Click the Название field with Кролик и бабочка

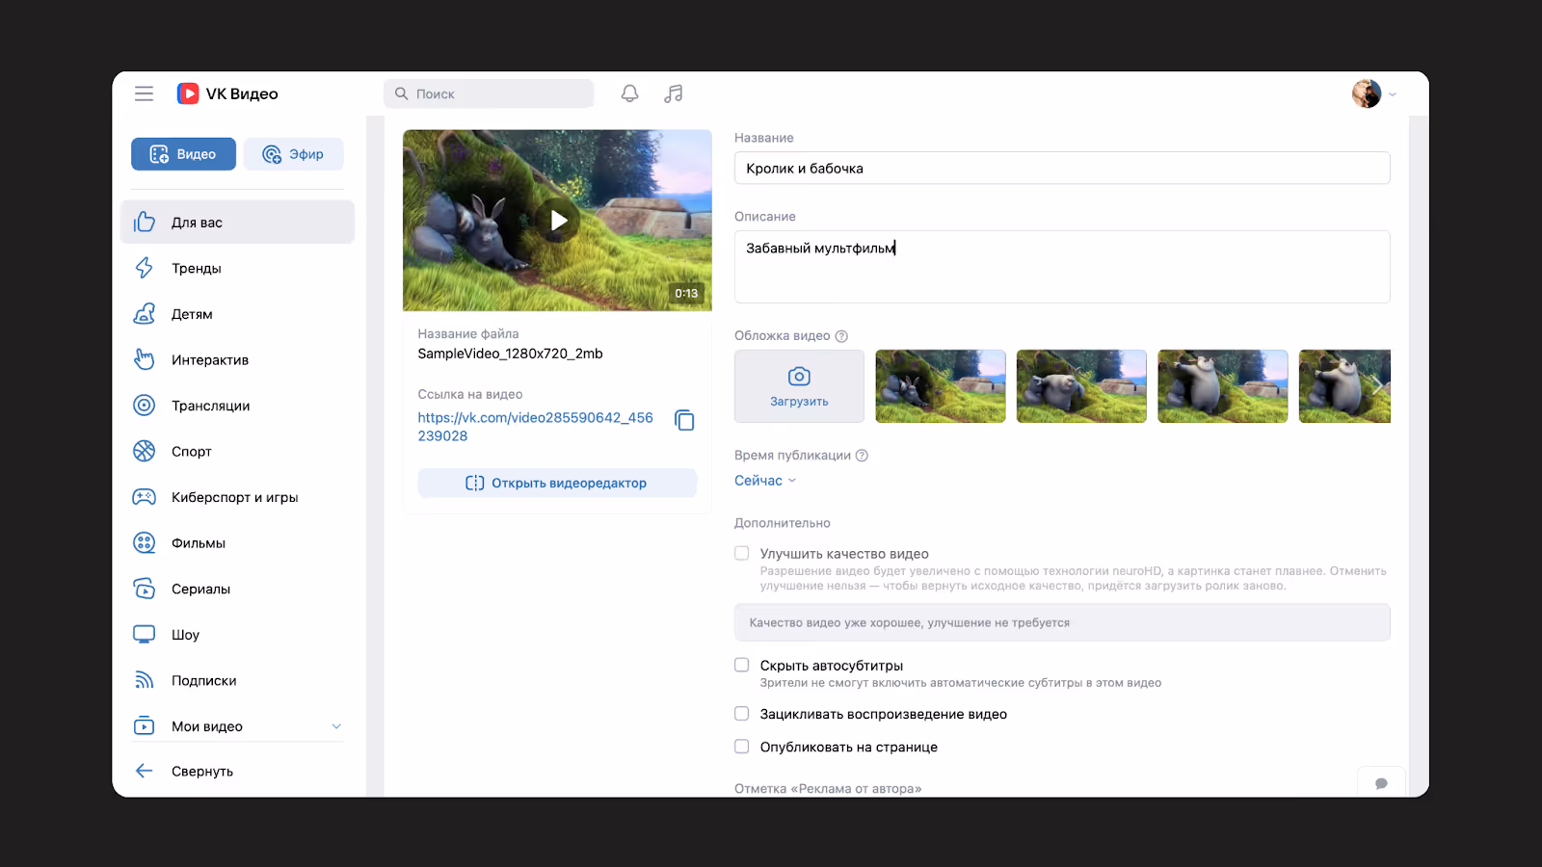tap(1062, 168)
